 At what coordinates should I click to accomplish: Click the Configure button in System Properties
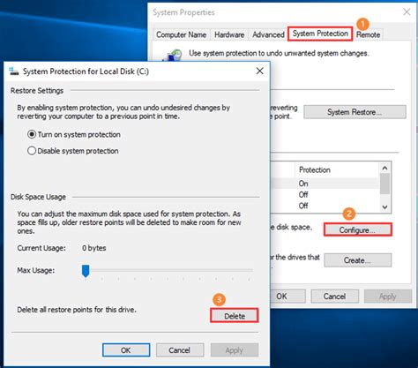point(358,229)
